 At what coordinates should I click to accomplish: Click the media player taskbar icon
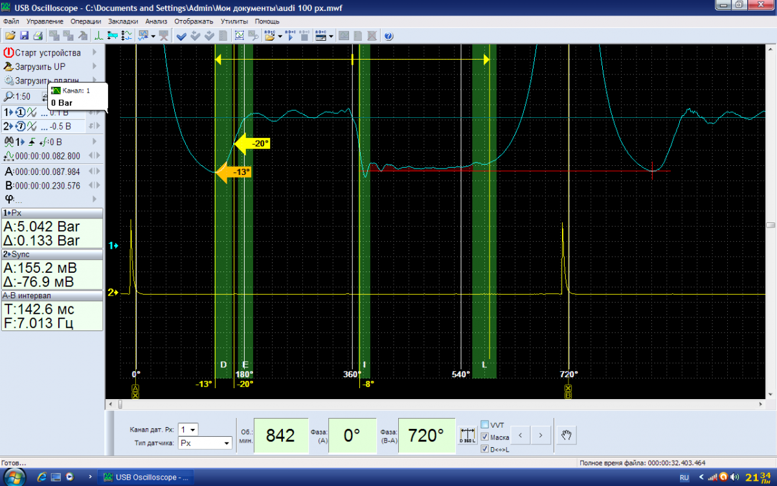pos(70,477)
